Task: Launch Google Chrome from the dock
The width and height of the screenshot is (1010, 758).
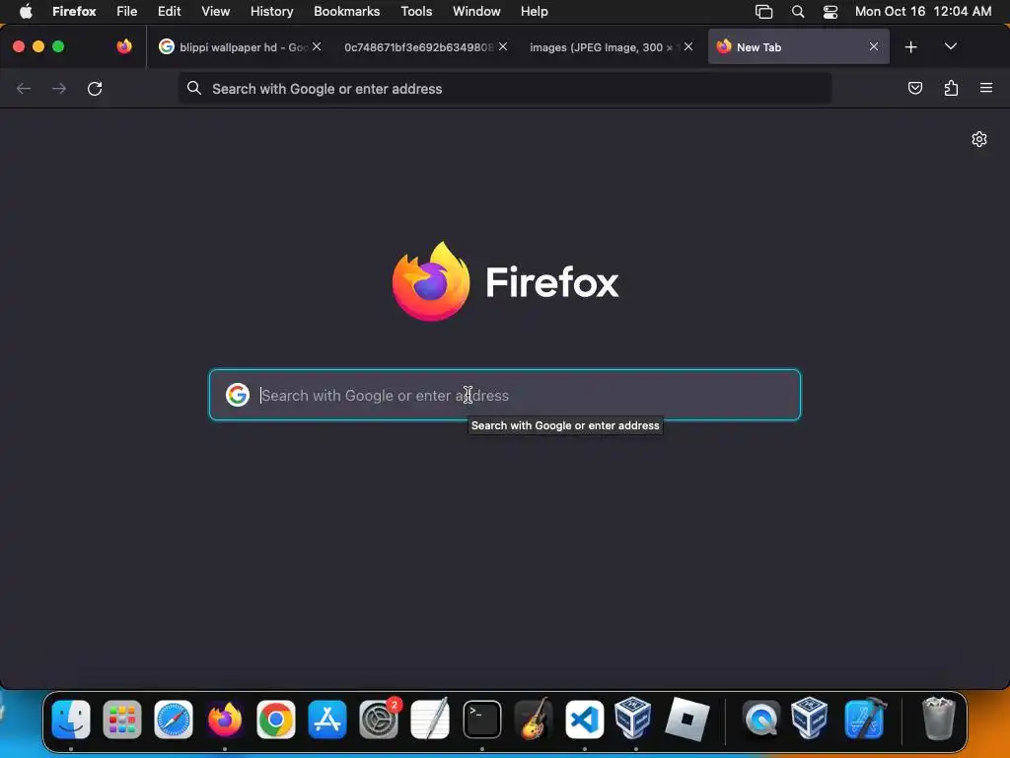Action: pos(276,720)
